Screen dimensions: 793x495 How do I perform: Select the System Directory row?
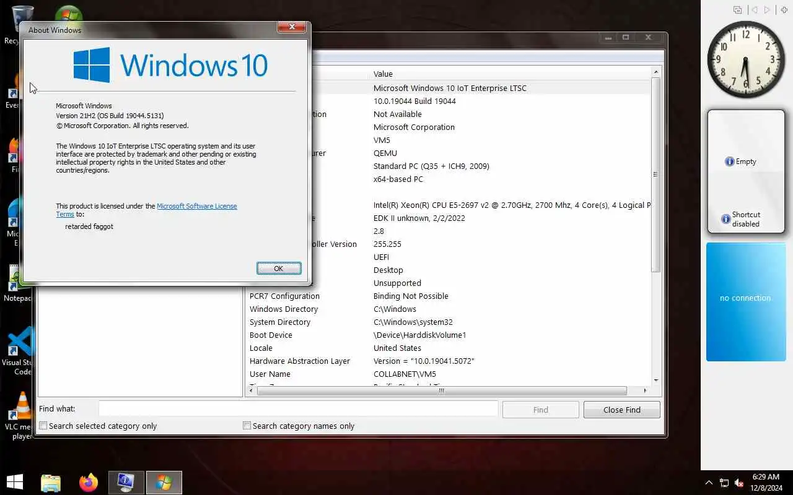[x=449, y=322]
